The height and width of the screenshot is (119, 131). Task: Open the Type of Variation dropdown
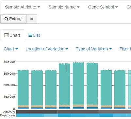point(94,49)
